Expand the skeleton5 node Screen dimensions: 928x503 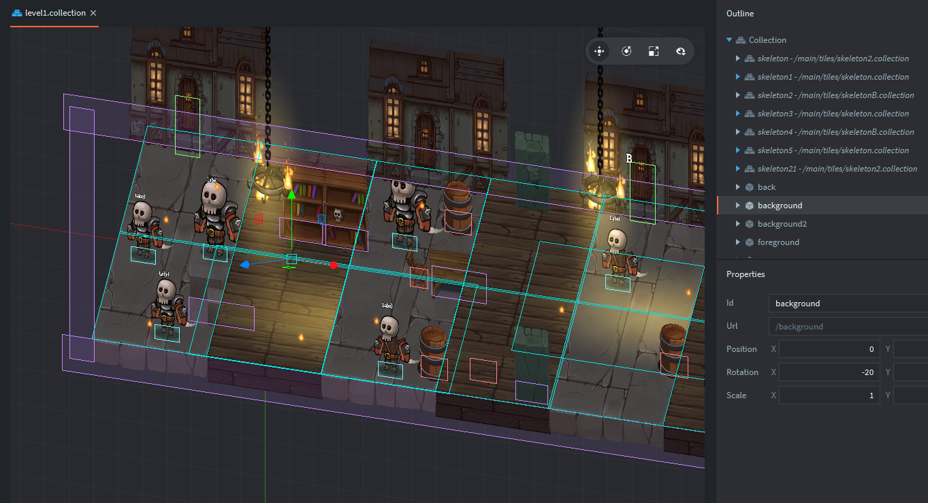(x=738, y=150)
